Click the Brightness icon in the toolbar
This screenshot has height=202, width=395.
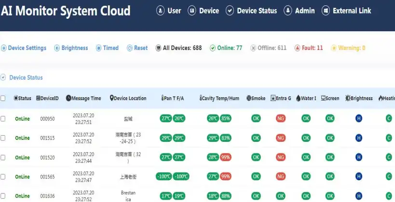57,48
